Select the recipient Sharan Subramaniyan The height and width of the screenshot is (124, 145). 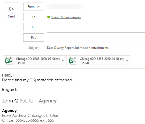pos(66,17)
